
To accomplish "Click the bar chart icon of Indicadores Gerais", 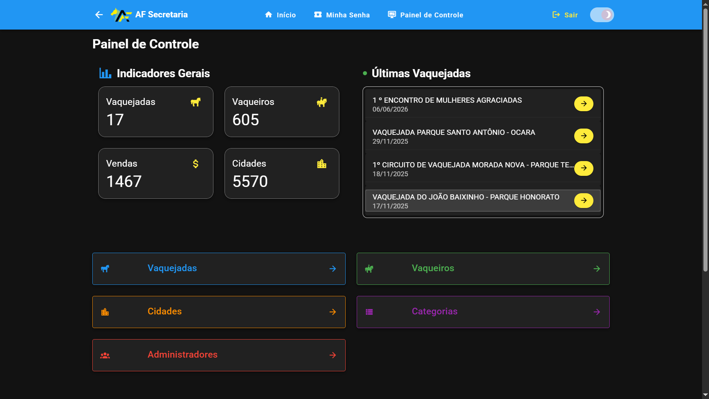I will [x=105, y=73].
